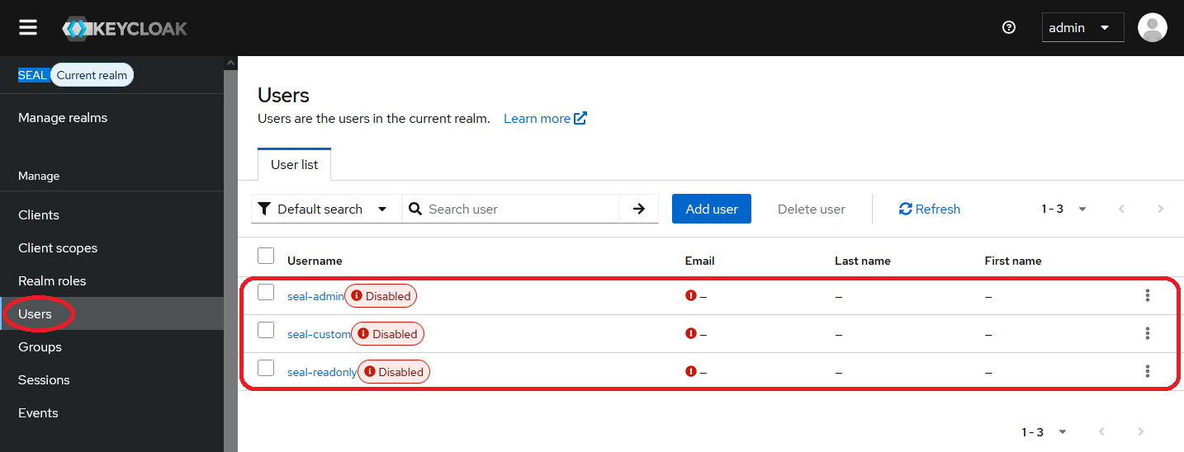Open the help question mark icon
The image size is (1184, 452).
pos(1008,27)
